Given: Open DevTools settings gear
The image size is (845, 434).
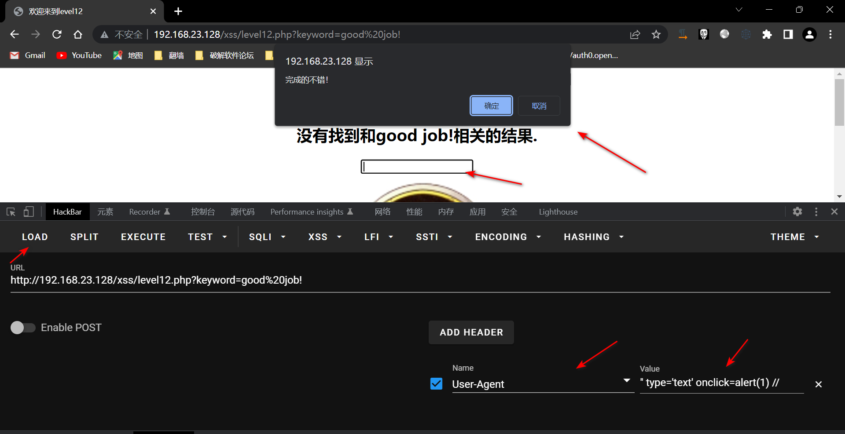Looking at the screenshot, I should tap(797, 212).
